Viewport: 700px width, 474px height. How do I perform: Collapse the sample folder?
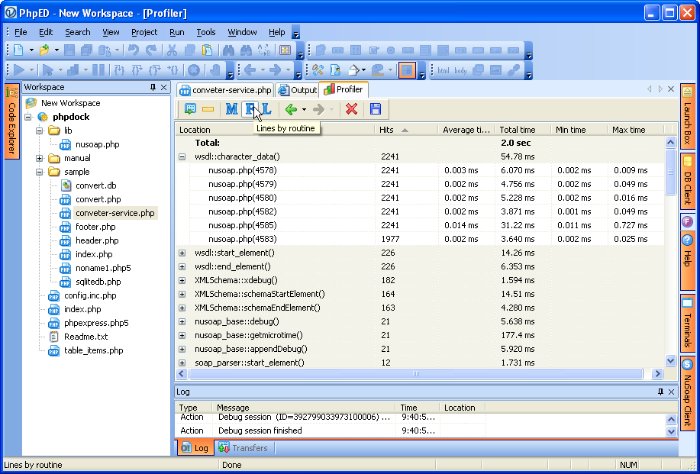coord(40,172)
